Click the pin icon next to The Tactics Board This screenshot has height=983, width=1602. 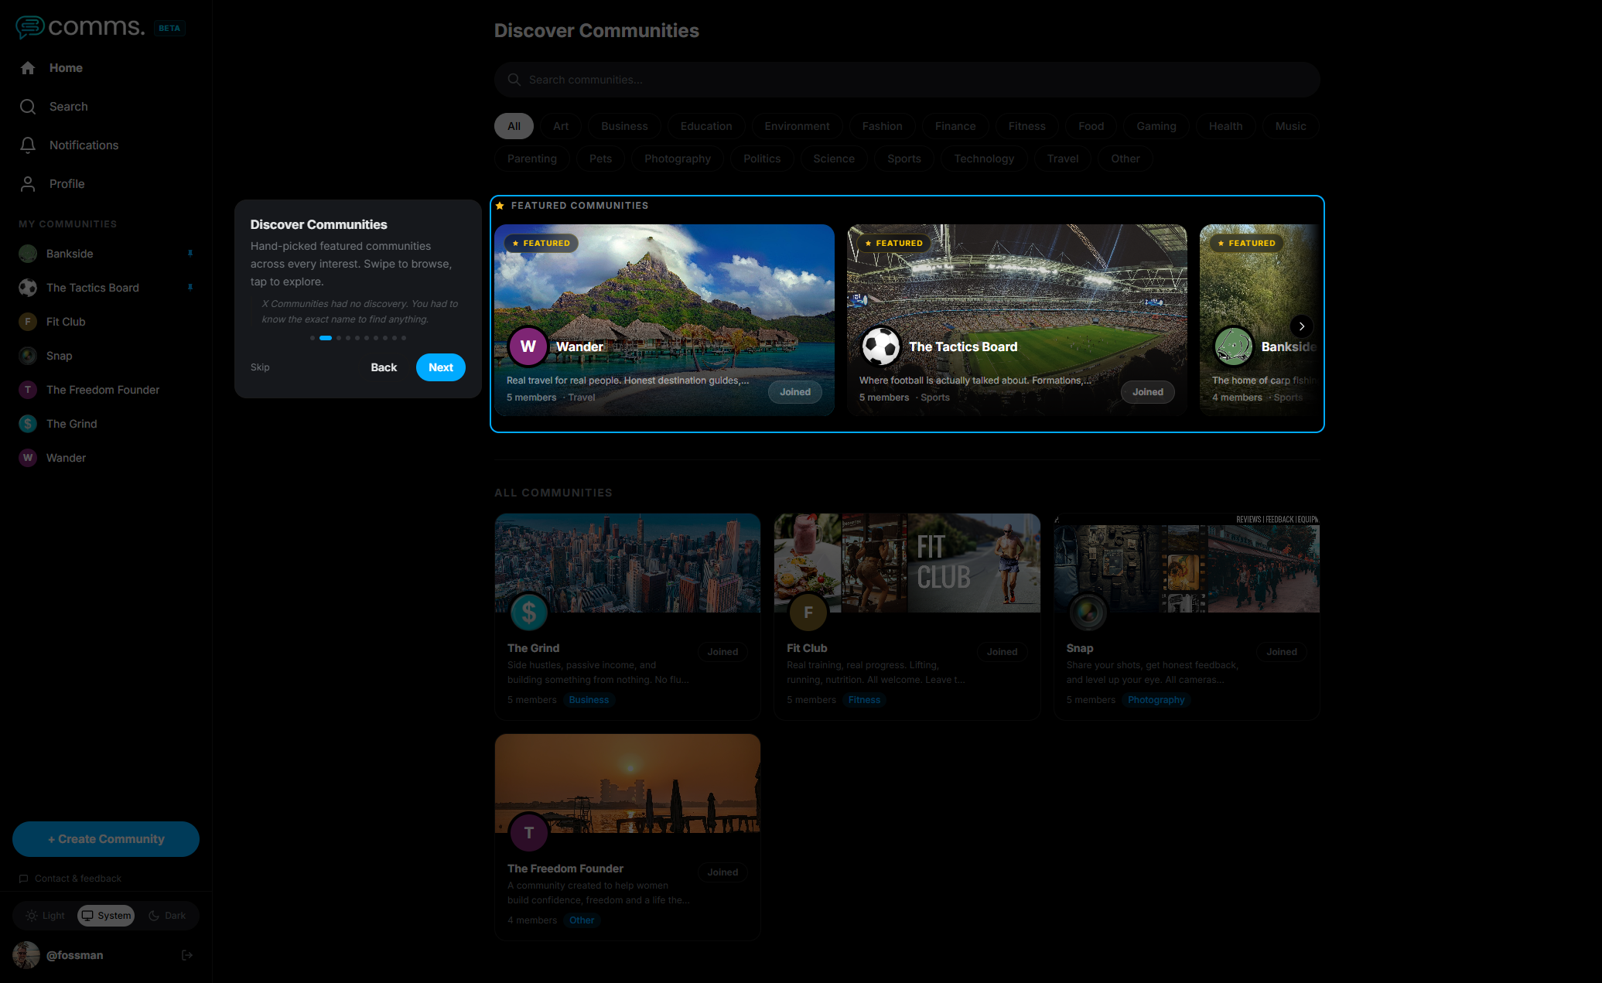pyautogui.click(x=190, y=288)
